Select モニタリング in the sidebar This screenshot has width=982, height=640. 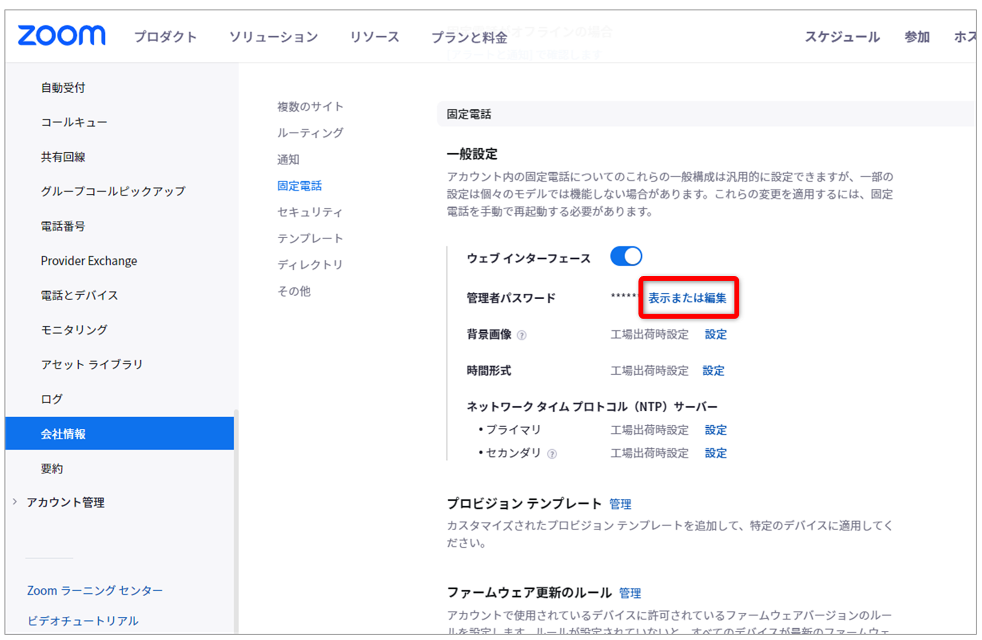point(74,330)
